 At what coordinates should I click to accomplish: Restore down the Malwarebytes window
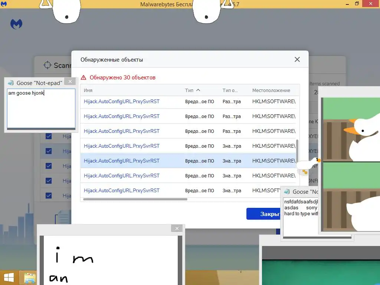tap(357, 3)
